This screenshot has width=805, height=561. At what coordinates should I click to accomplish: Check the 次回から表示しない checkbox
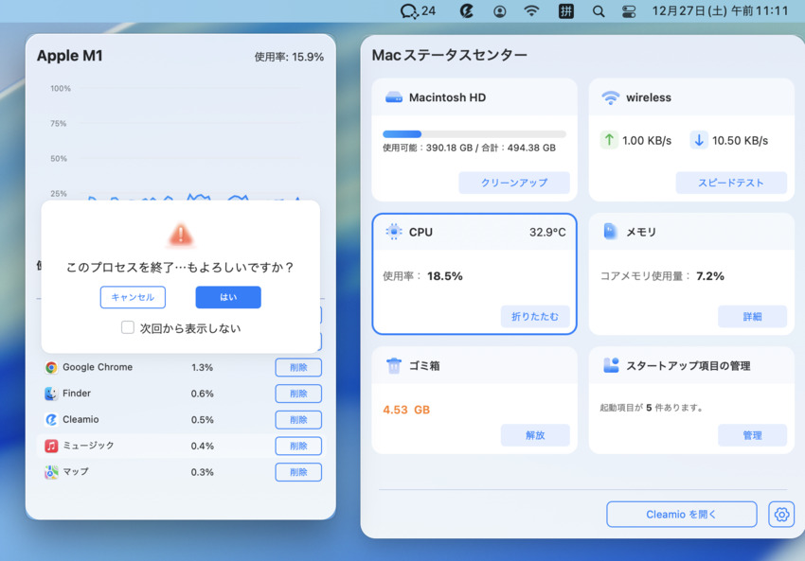pos(127,327)
